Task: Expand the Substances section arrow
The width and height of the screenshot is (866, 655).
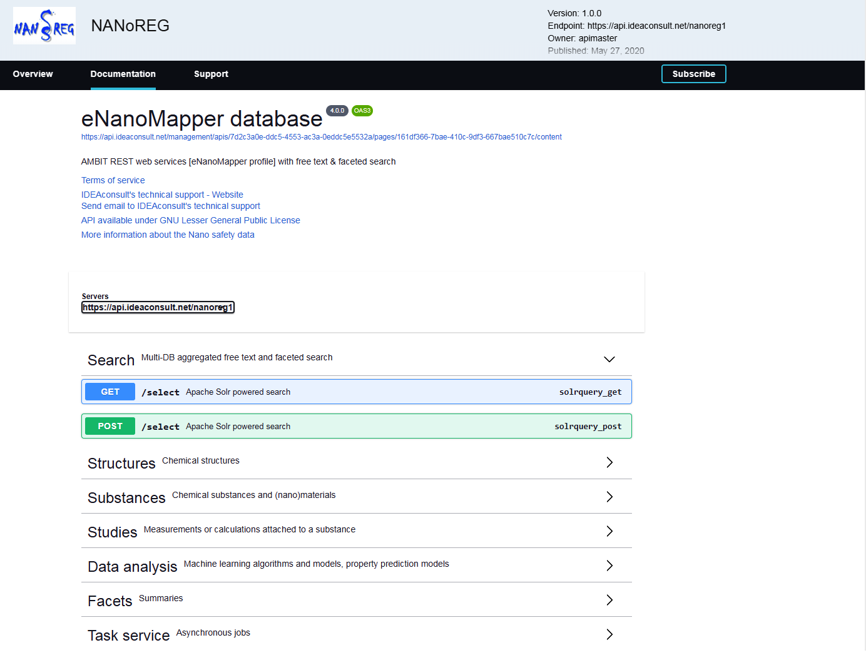Action: point(609,497)
